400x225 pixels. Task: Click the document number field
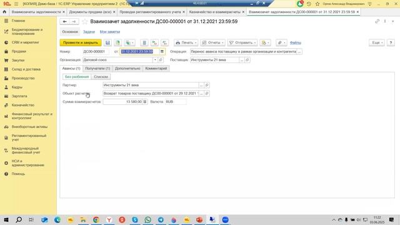point(96,51)
